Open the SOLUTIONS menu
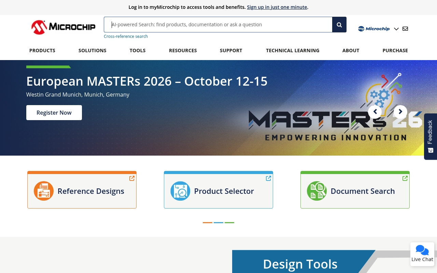 tap(93, 51)
